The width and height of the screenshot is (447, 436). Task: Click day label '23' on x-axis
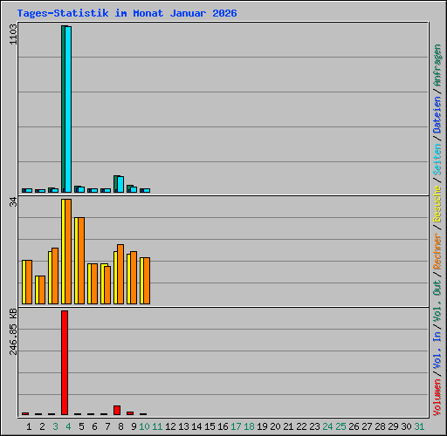[x=314, y=426]
